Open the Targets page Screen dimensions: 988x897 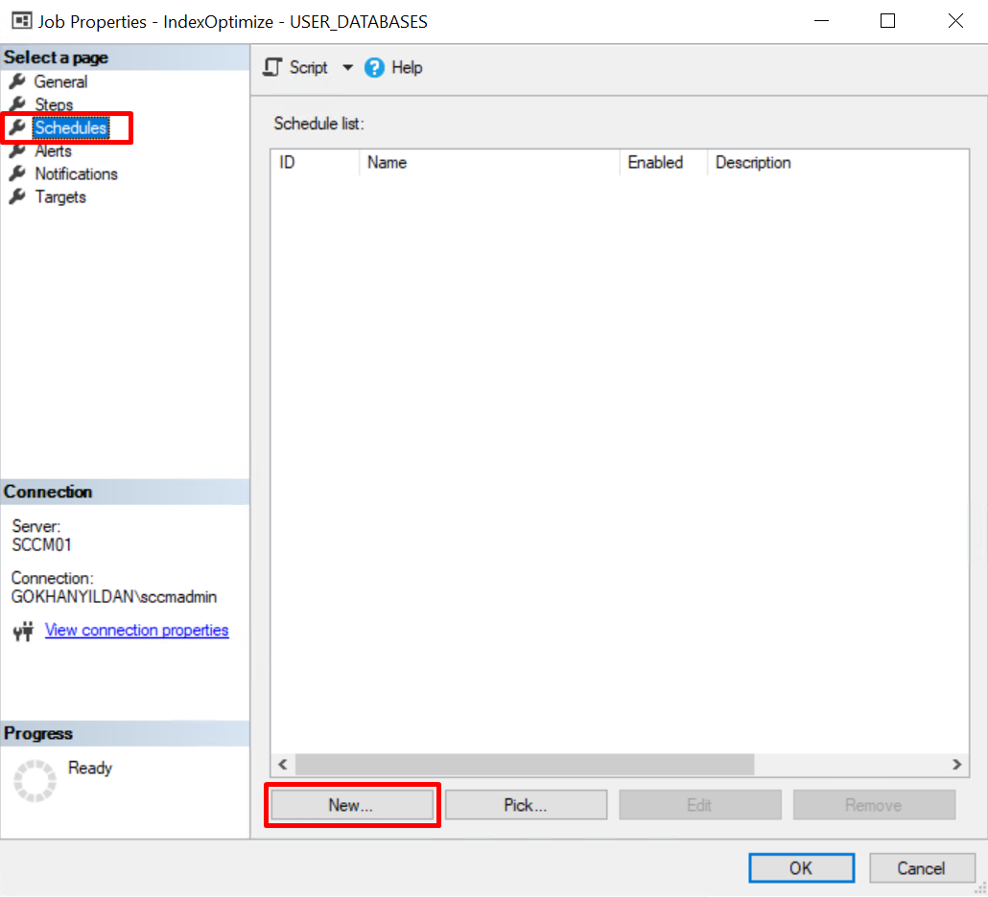[59, 197]
